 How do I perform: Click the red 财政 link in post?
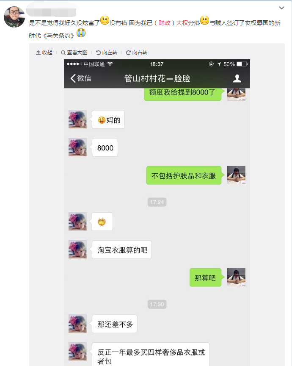(165, 23)
